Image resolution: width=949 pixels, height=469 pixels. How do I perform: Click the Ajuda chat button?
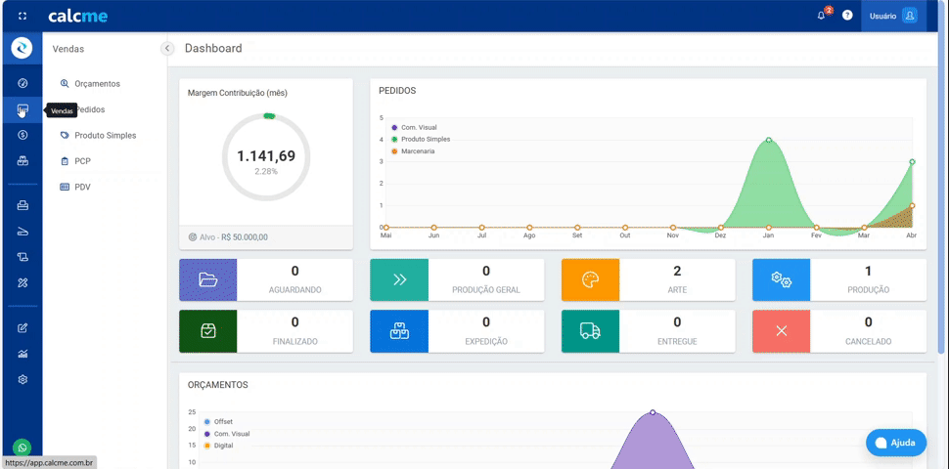pos(895,443)
